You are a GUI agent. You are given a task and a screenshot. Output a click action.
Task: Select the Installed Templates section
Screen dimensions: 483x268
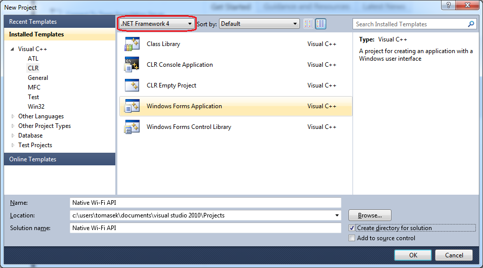[60, 34]
